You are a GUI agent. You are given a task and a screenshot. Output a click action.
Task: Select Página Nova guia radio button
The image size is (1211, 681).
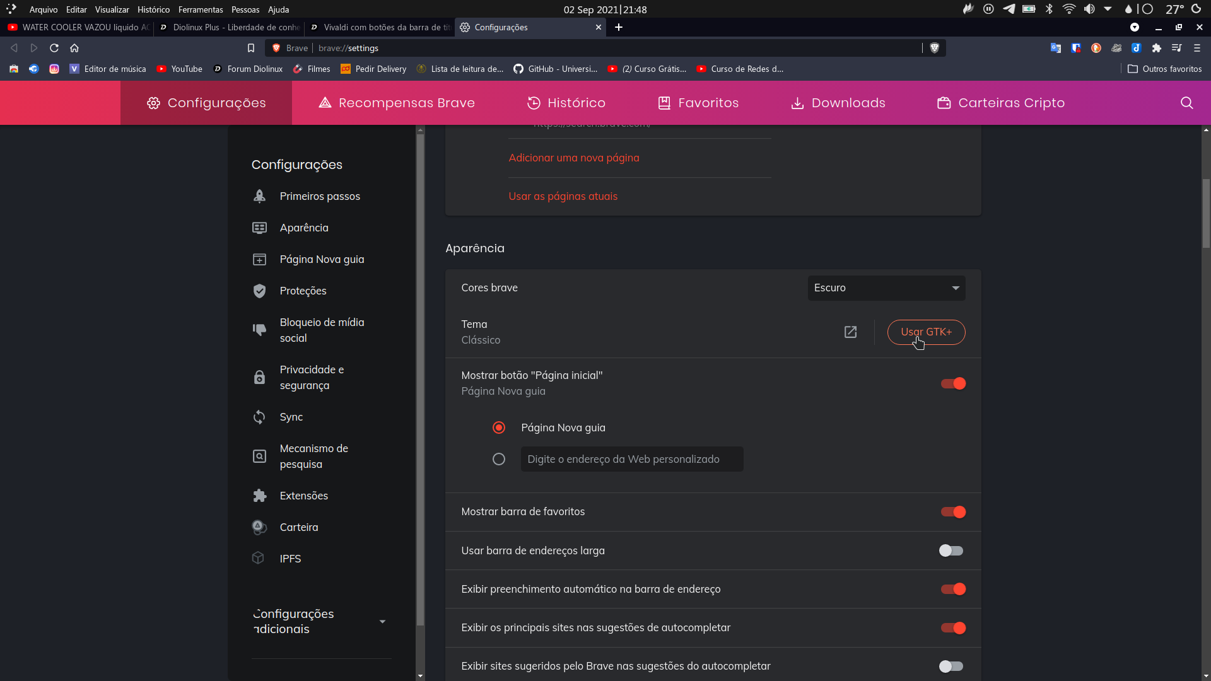[499, 428]
